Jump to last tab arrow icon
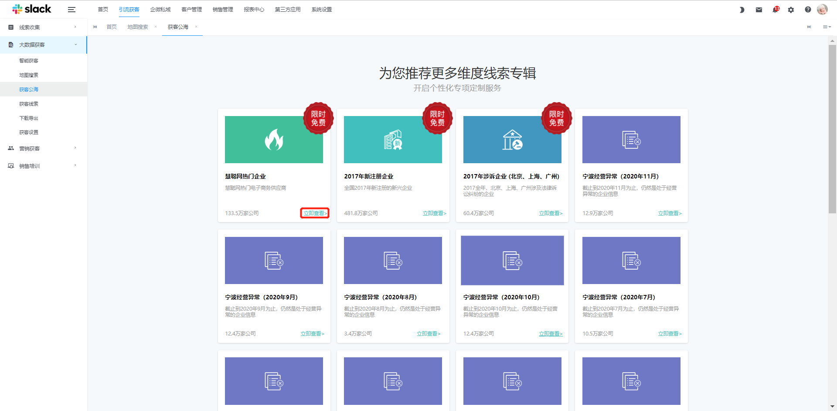The image size is (837, 411). click(809, 27)
